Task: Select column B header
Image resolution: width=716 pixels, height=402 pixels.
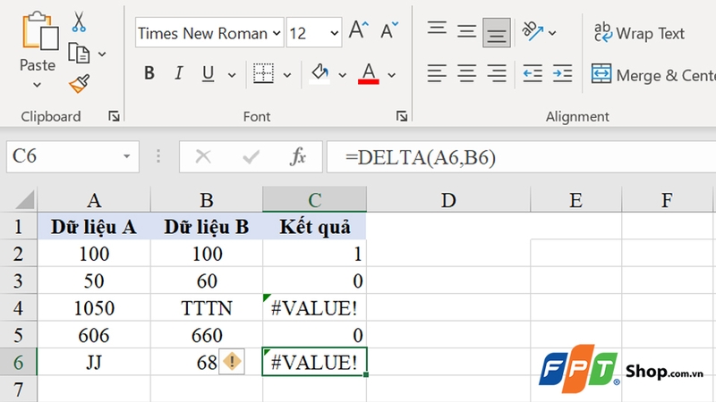Action: [x=207, y=199]
